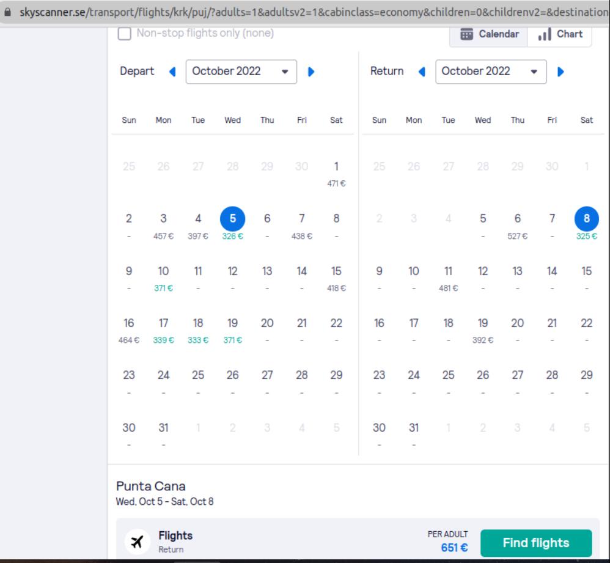
Task: Choose depart date October 18 at 333 €
Action: click(198, 330)
